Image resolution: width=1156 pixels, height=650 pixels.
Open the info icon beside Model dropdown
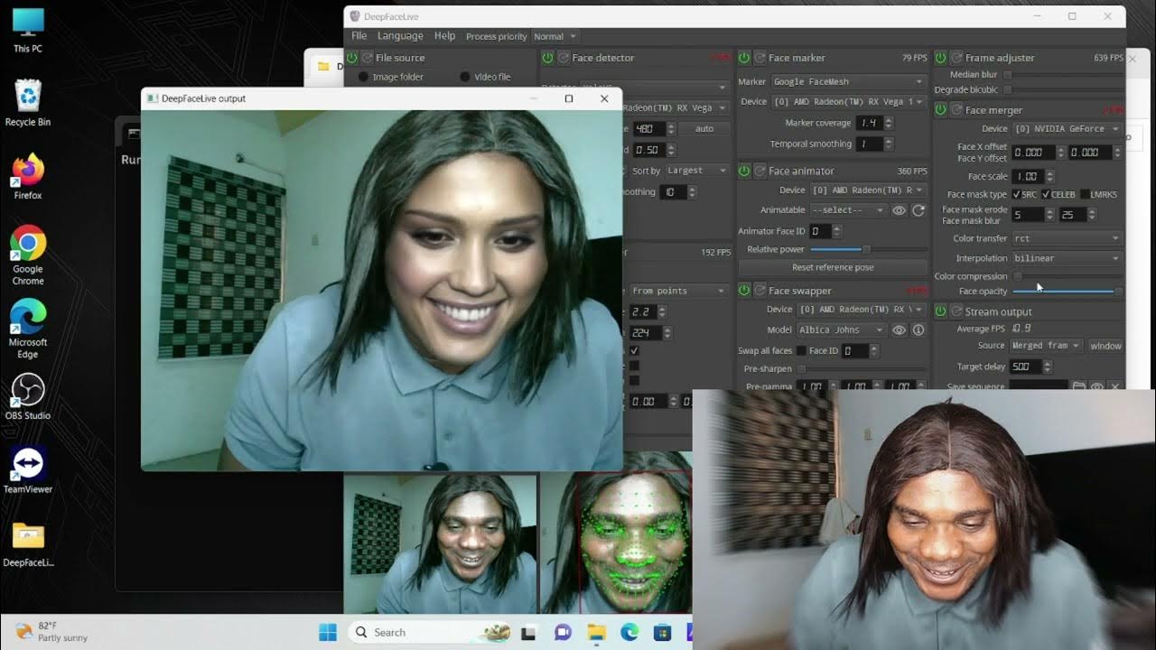[918, 330]
